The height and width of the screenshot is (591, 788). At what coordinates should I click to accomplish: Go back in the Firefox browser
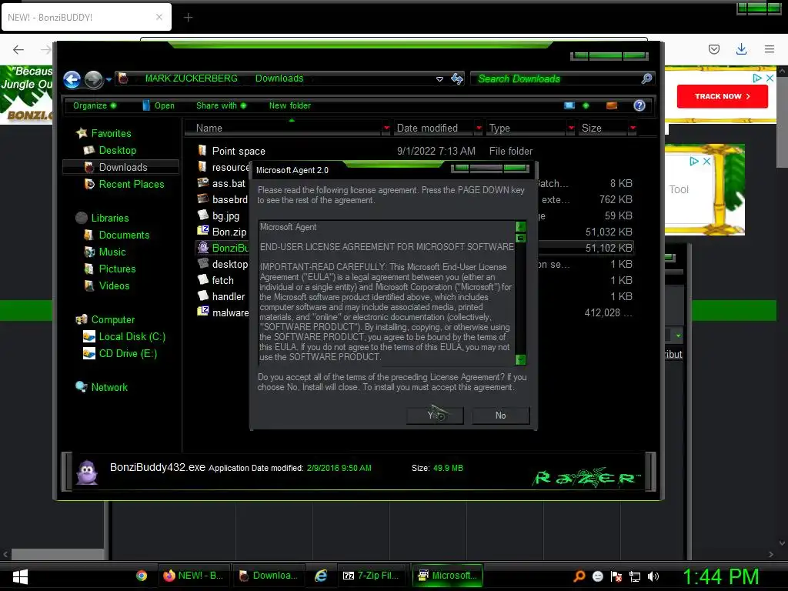coord(18,49)
